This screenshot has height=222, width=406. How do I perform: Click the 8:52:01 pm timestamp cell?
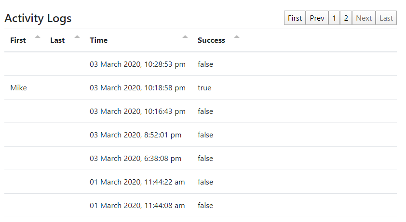pos(135,135)
